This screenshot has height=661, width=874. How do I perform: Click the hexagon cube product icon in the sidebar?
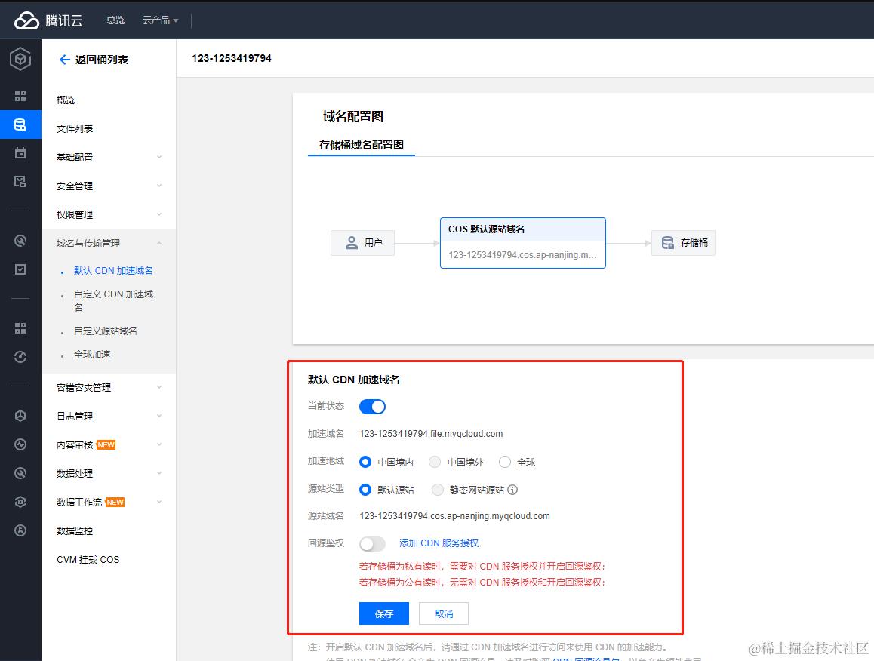[20, 59]
